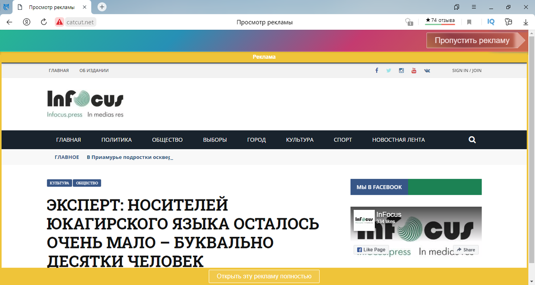
Task: Open the Twitter icon in the top bar
Action: 389,70
